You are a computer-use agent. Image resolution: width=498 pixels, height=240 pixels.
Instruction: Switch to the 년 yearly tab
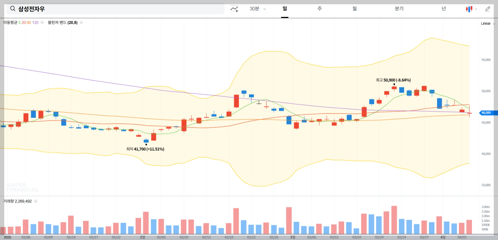tap(444, 9)
